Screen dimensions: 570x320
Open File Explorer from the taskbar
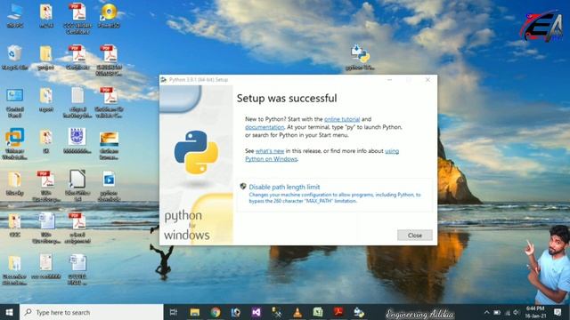(x=195, y=312)
